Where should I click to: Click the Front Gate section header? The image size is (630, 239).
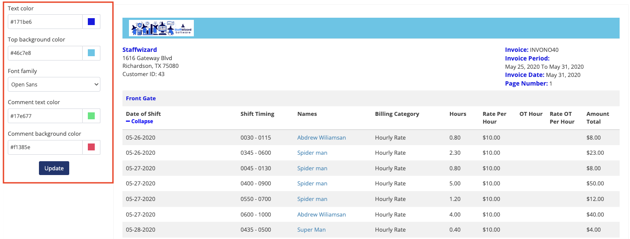[x=141, y=99]
